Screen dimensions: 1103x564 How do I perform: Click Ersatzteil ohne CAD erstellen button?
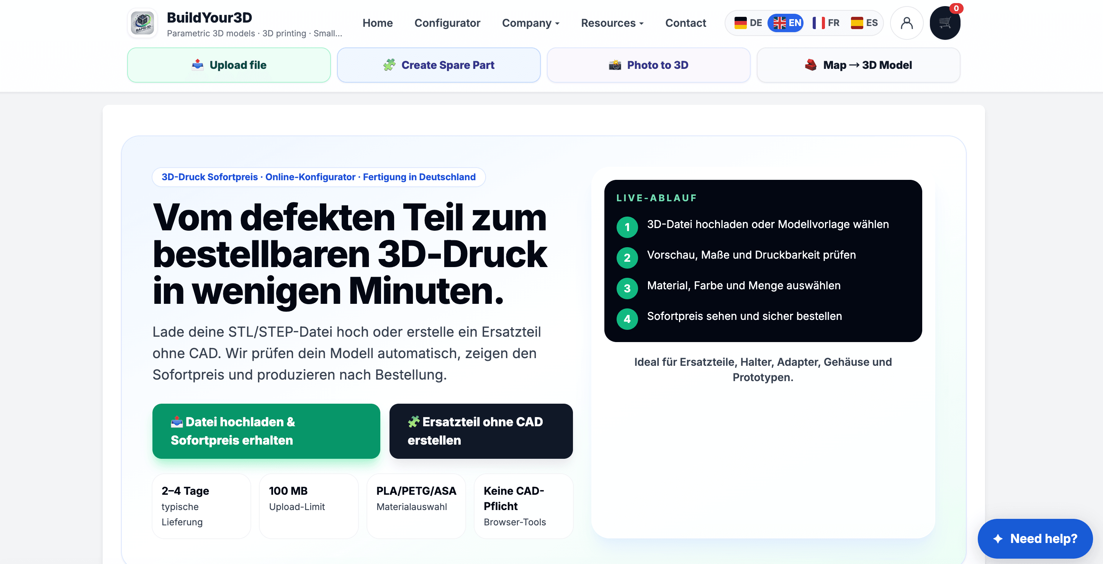pyautogui.click(x=481, y=431)
